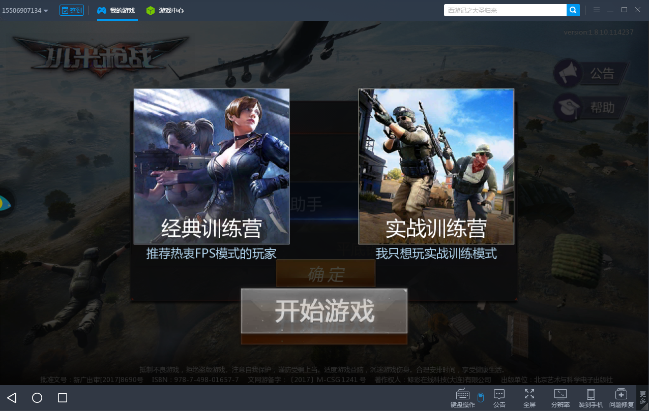Screen dimensions: 649x411
Task: Click the 确定 confirm button
Action: (x=326, y=274)
